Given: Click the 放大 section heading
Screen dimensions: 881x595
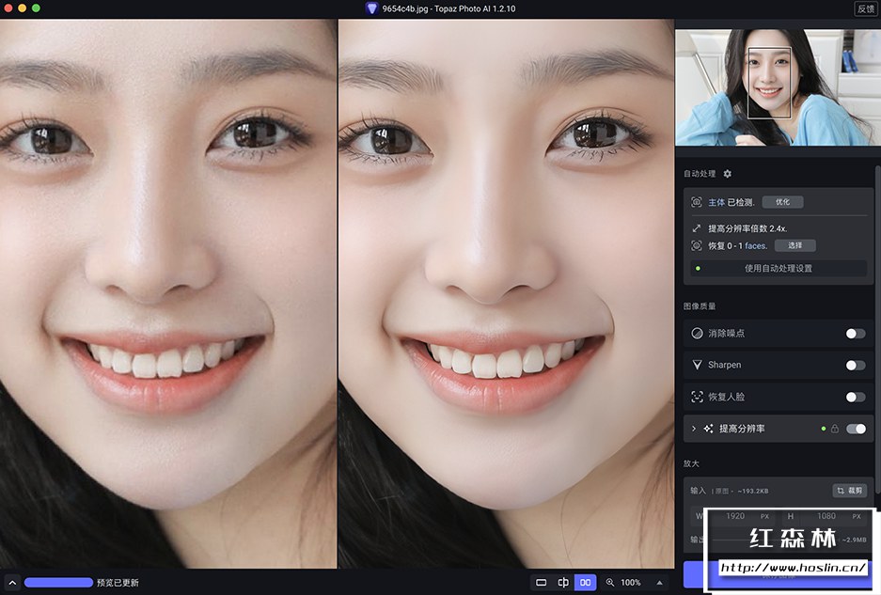Looking at the screenshot, I should (x=691, y=463).
